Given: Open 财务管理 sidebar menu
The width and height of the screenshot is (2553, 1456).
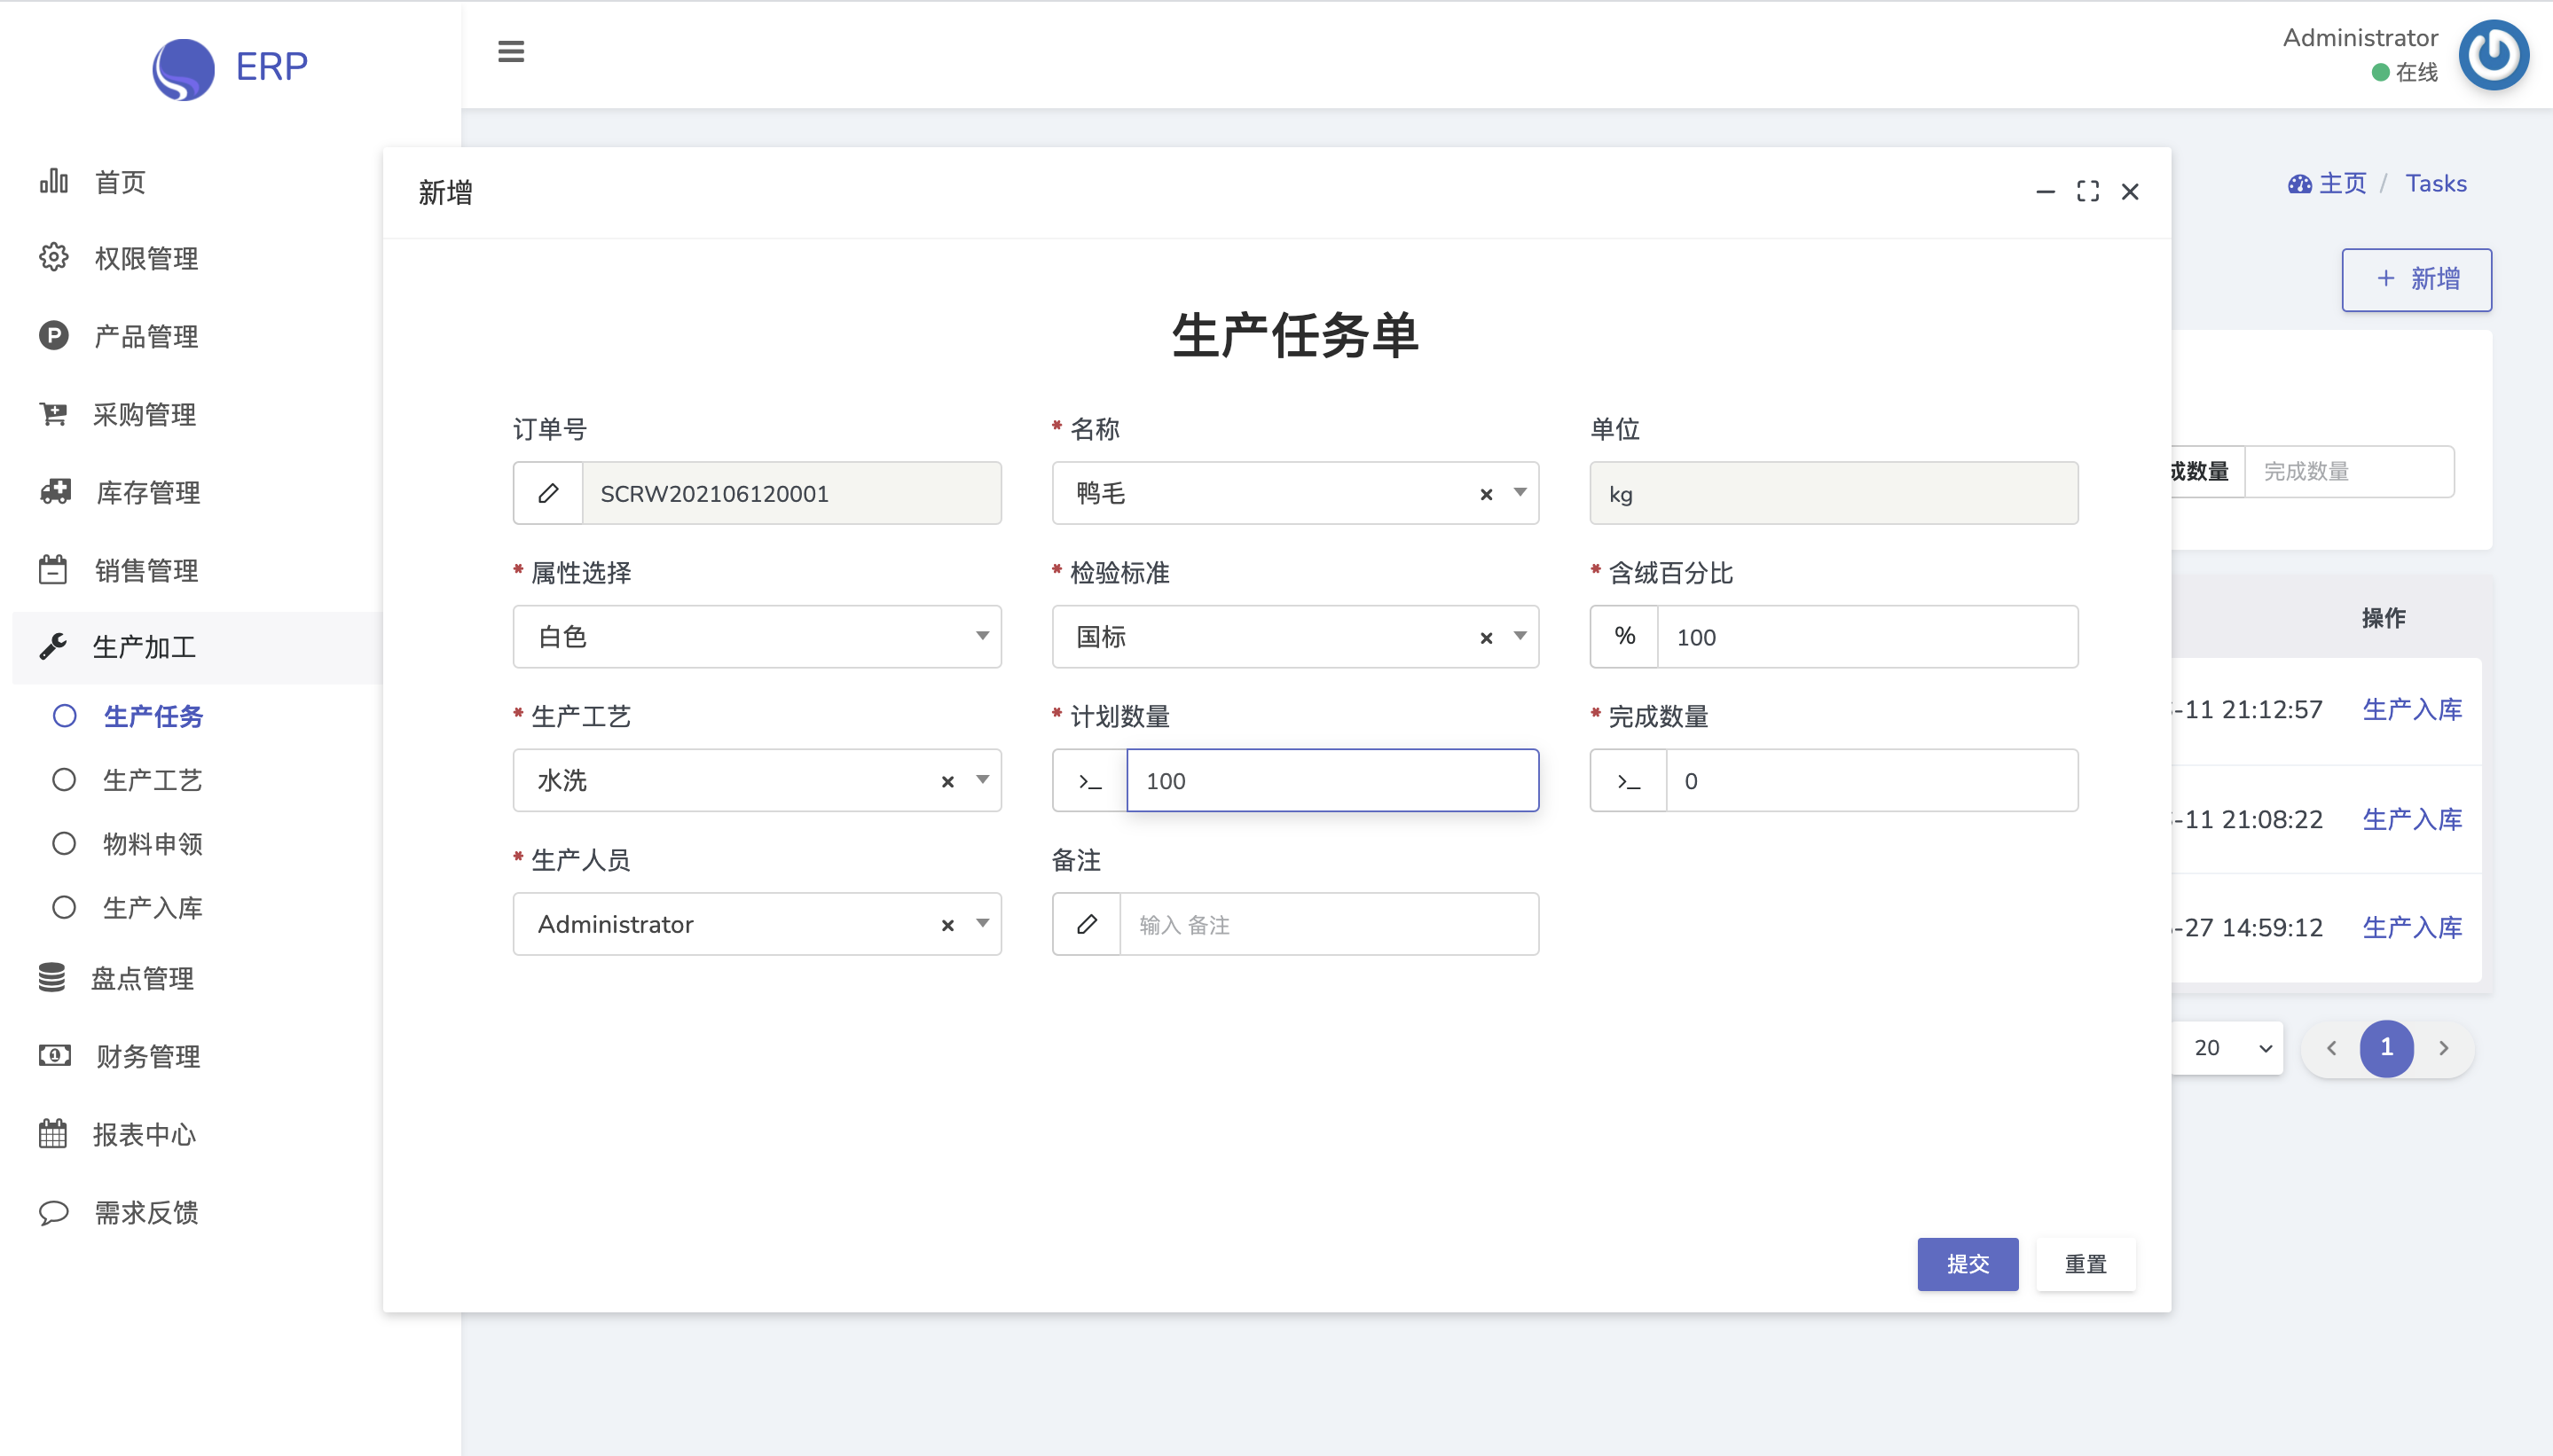Looking at the screenshot, I should 147,1057.
